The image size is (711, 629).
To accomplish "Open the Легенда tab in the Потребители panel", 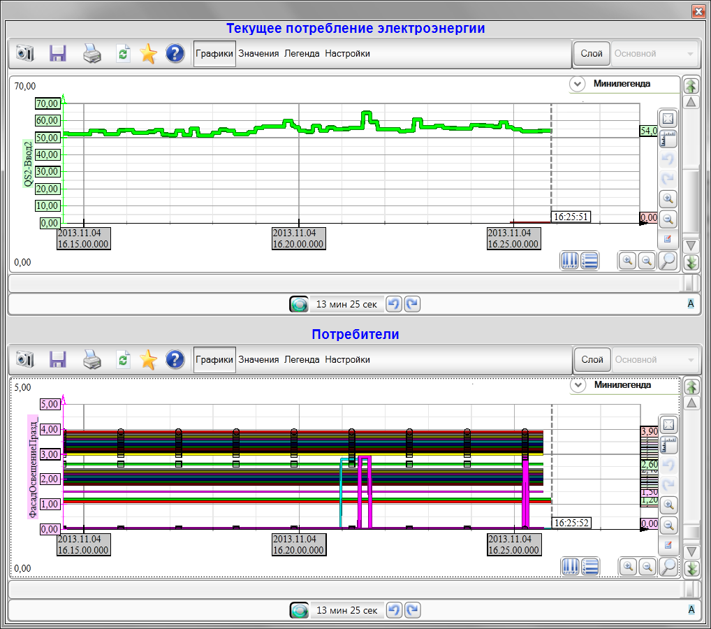I will (x=302, y=360).
